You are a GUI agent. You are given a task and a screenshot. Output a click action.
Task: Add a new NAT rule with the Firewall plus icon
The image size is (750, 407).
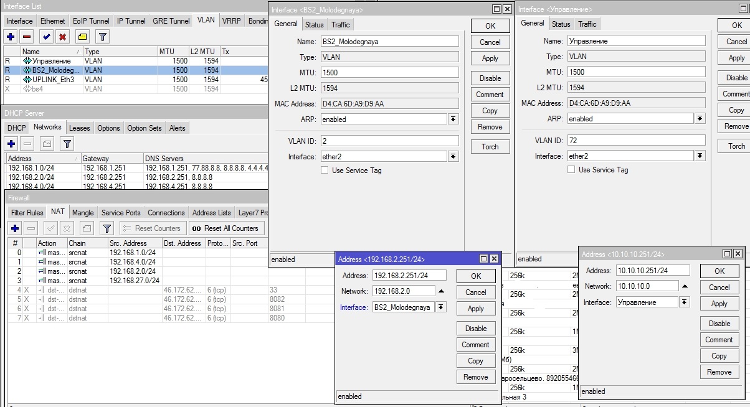15,228
